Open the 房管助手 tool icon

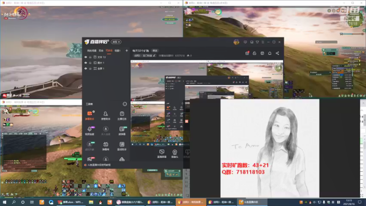click(x=106, y=115)
